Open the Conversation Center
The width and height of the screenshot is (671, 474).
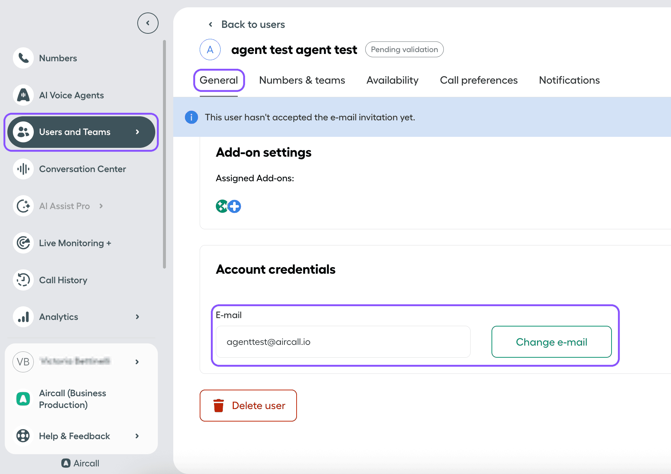coord(23,169)
